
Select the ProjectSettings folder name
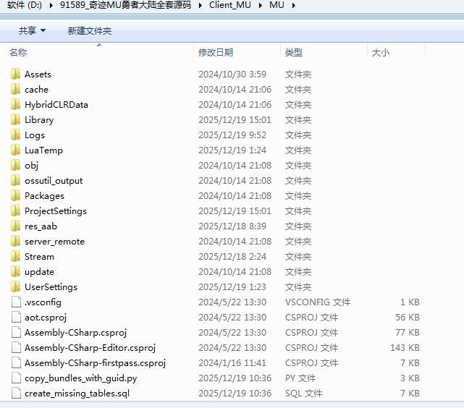[x=56, y=211]
